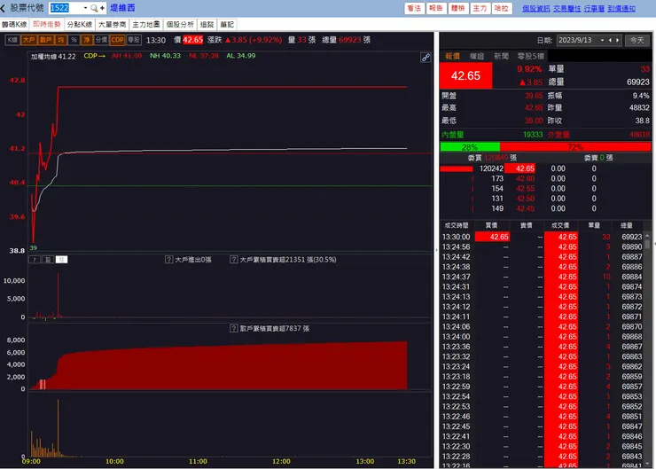Open the 到價通知 link

[621, 8]
